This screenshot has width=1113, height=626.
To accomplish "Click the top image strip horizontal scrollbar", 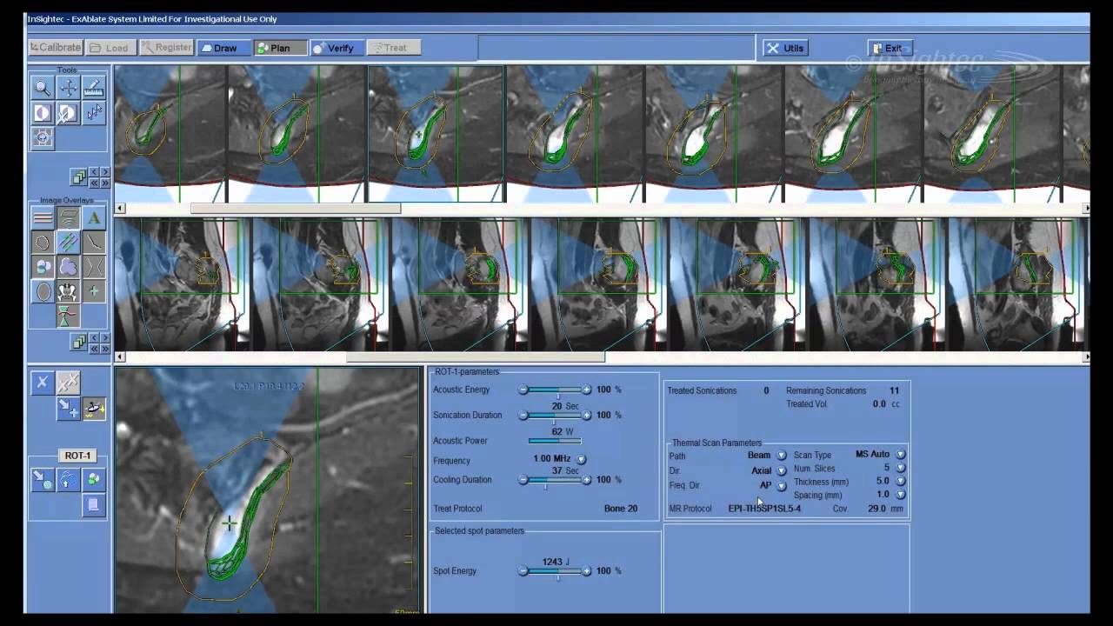I will [x=296, y=208].
